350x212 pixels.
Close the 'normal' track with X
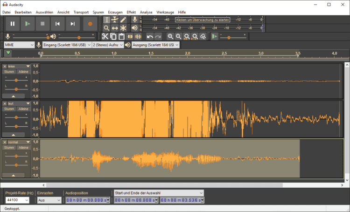(x=5, y=142)
